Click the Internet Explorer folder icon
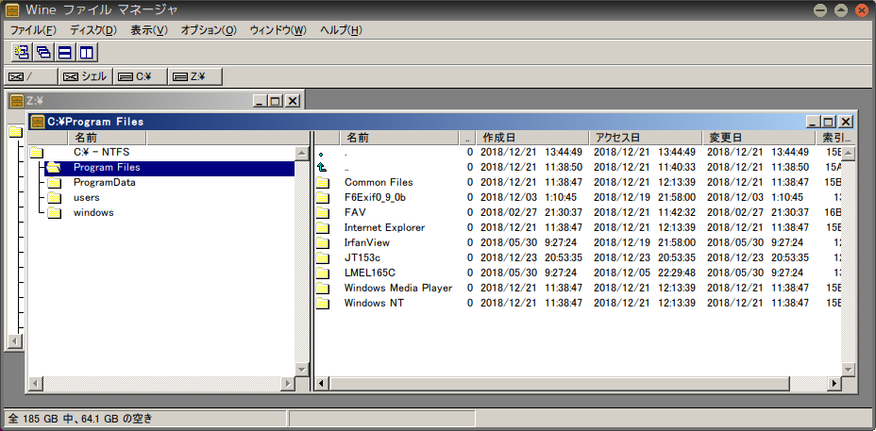 [323, 228]
